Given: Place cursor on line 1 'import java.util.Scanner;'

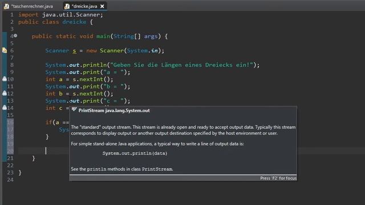Looking at the screenshot, I should [60, 15].
